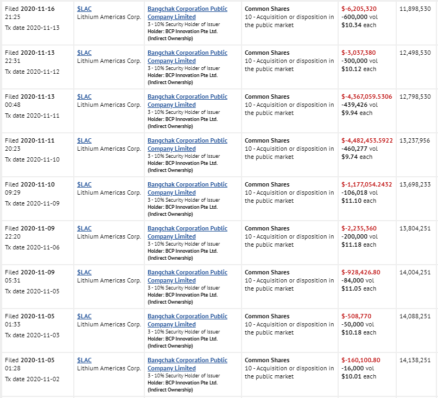Open Bangchak link for -460,277 vol row
Screen dimensions: 438x398
point(187,145)
